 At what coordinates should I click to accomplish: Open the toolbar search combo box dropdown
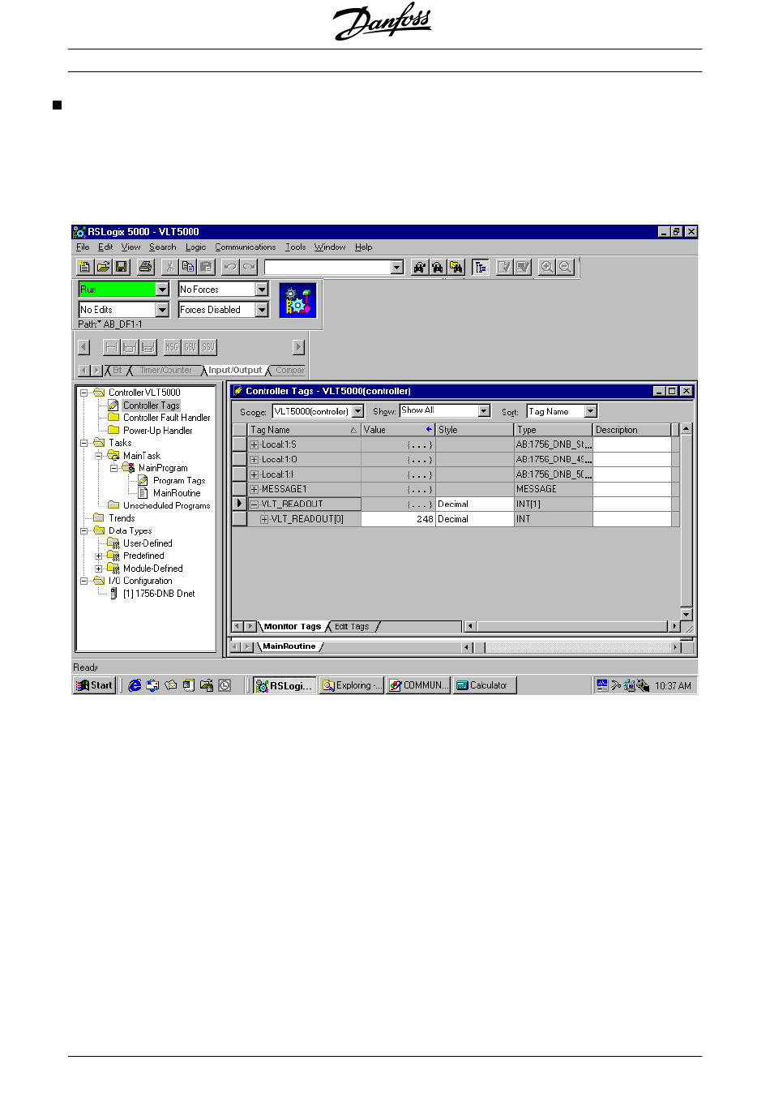tap(396, 268)
